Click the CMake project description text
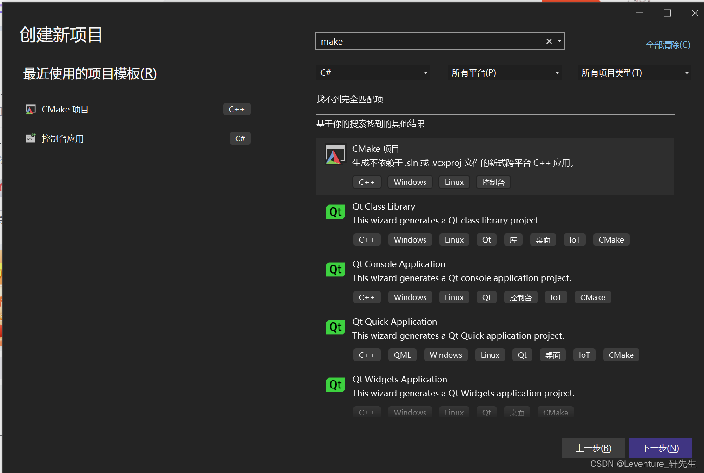The height and width of the screenshot is (473, 704). (463, 163)
